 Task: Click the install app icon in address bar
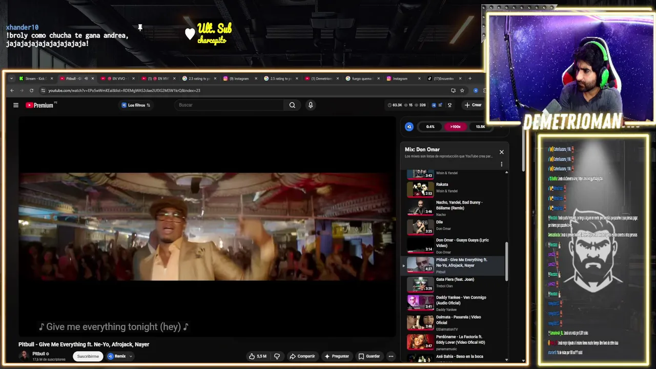point(453,91)
